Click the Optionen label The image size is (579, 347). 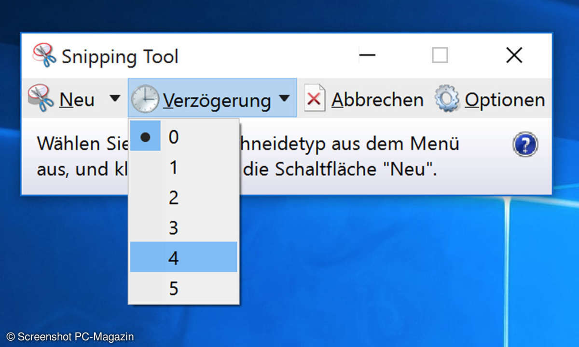(505, 100)
